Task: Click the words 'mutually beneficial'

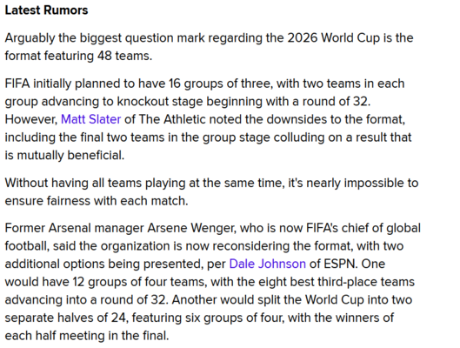Action: tap(70, 155)
